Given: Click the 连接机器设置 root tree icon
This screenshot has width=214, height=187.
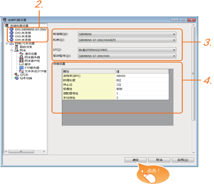Looking at the screenshot, I should click(x=7, y=26).
